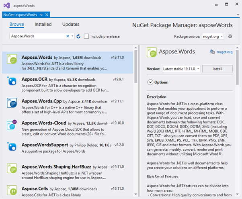Click the Install button

[x=217, y=69]
